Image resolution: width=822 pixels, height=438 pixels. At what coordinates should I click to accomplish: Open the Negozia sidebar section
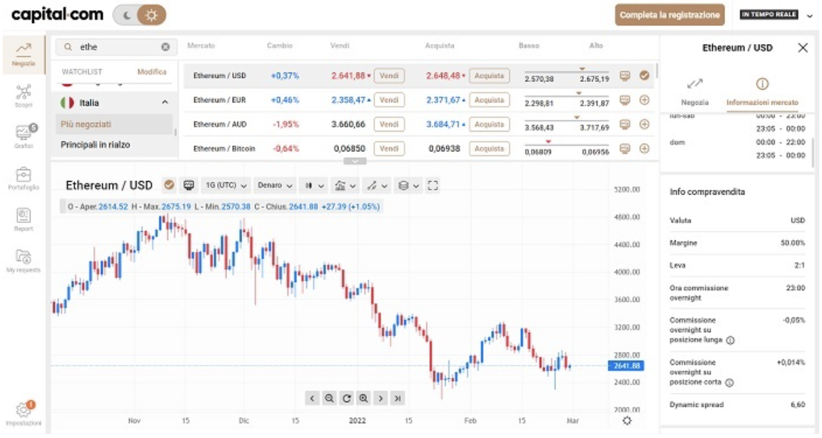tap(24, 54)
